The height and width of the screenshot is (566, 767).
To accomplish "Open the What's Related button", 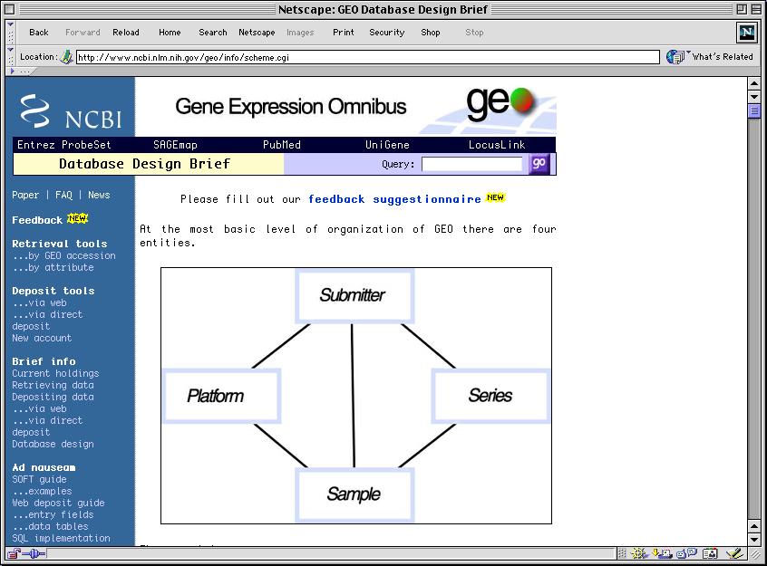I will (710, 57).
